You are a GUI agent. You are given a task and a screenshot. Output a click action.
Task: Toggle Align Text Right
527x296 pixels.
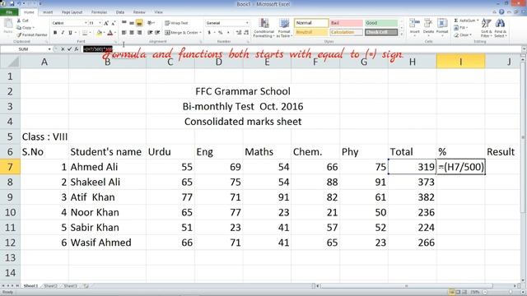coord(139,33)
